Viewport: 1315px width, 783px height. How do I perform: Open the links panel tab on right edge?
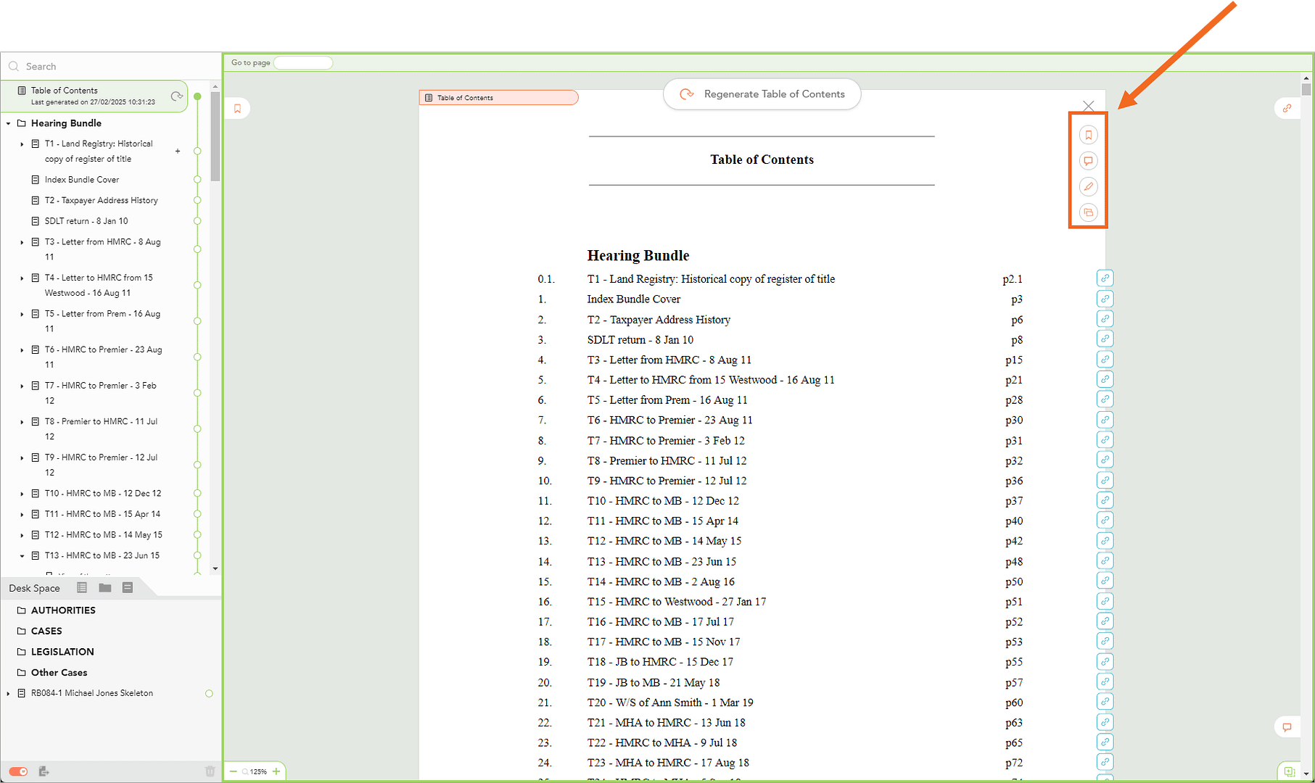click(1287, 108)
